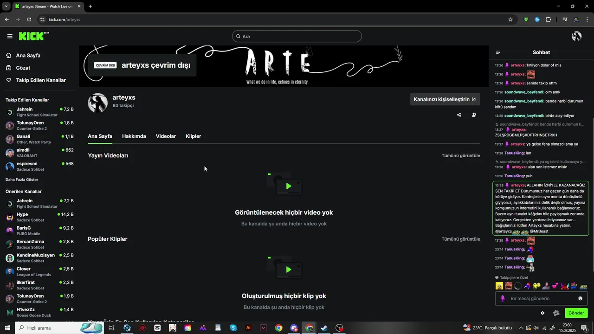Screen dimensions: 594x334
Task: Open Gözat in the sidebar
Action: [x=23, y=68]
